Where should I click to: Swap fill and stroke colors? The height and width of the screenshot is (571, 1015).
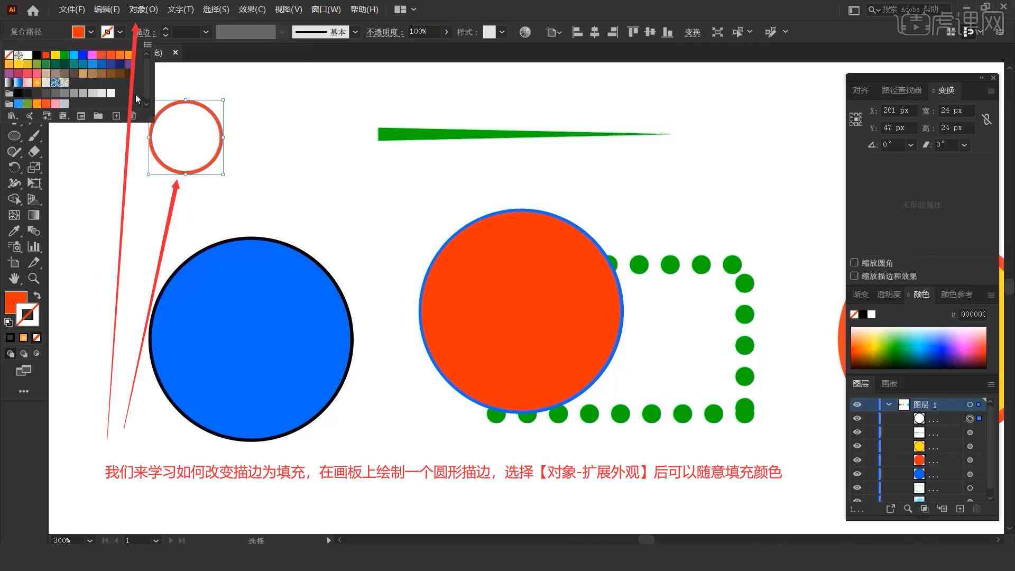click(37, 296)
